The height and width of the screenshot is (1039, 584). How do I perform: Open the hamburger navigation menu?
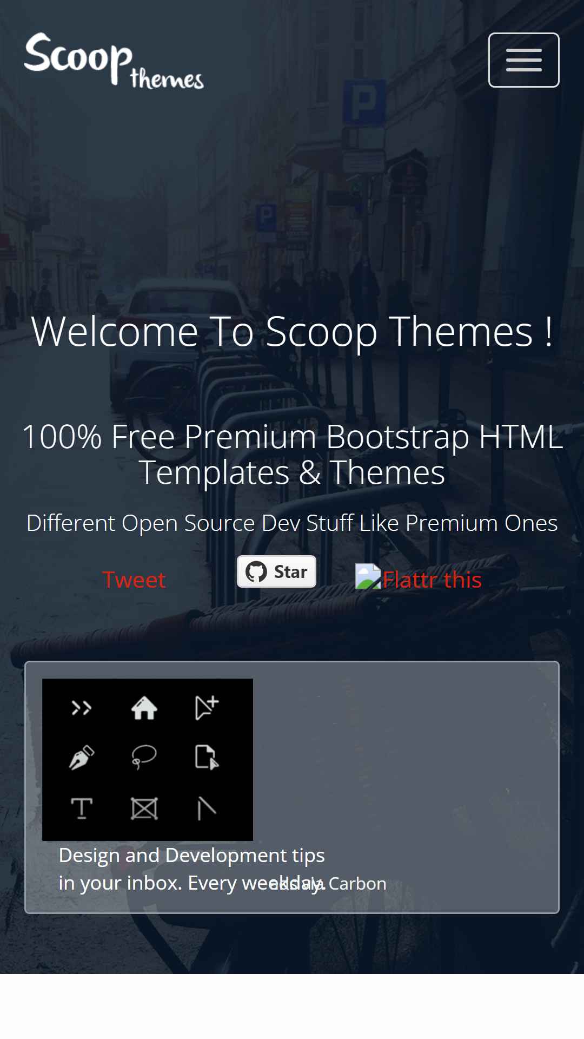pyautogui.click(x=523, y=60)
